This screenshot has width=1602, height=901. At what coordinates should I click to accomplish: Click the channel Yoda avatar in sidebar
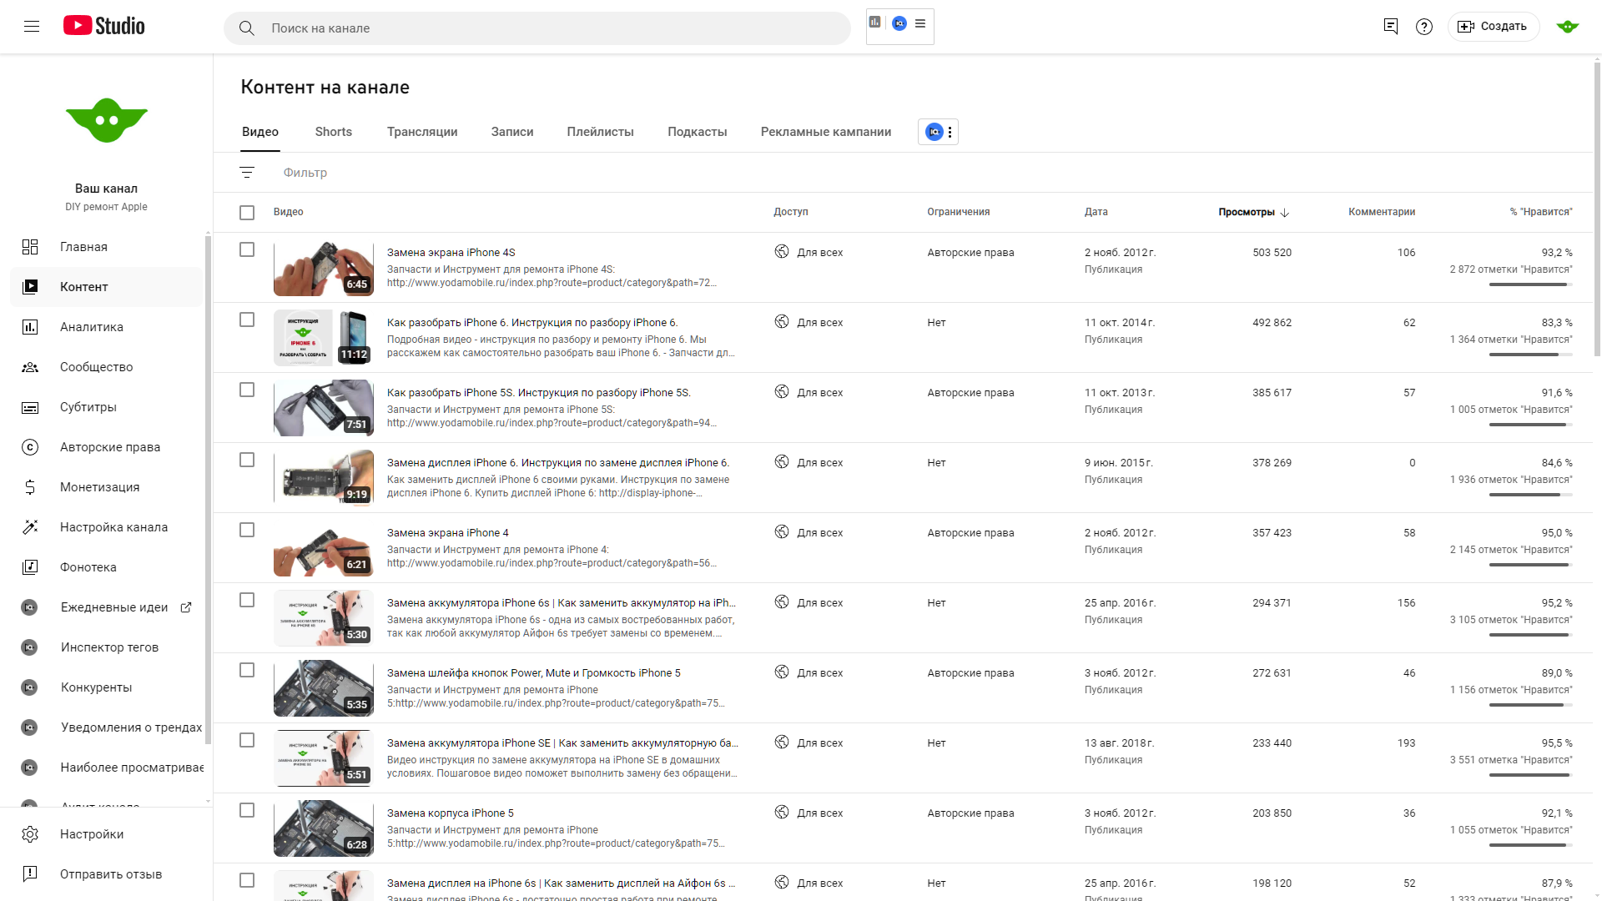(x=107, y=120)
